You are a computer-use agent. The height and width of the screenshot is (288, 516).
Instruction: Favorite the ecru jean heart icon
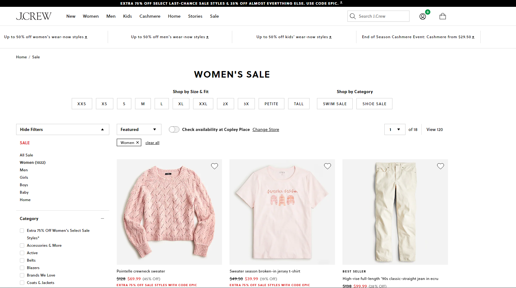tap(441, 166)
